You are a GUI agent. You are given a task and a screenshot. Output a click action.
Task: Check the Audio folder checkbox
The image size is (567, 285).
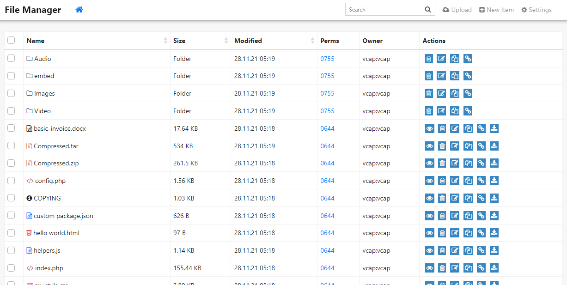pos(11,58)
